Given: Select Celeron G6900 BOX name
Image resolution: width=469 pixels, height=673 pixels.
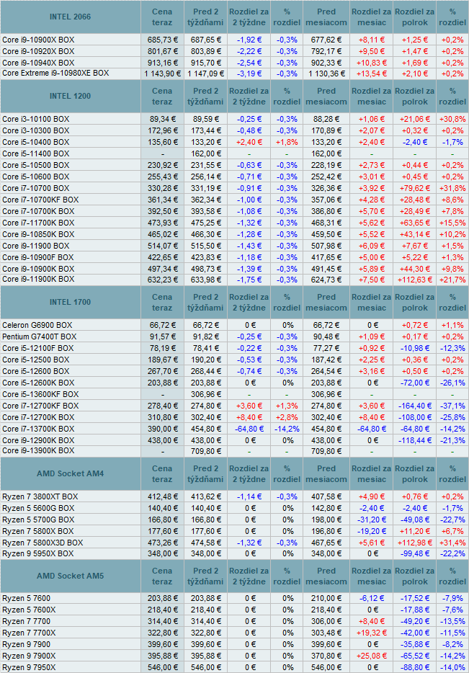Looking at the screenshot, I should tap(37, 326).
